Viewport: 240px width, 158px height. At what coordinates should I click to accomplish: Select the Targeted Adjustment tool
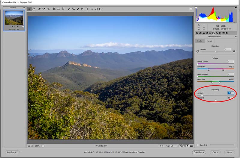click(48, 9)
